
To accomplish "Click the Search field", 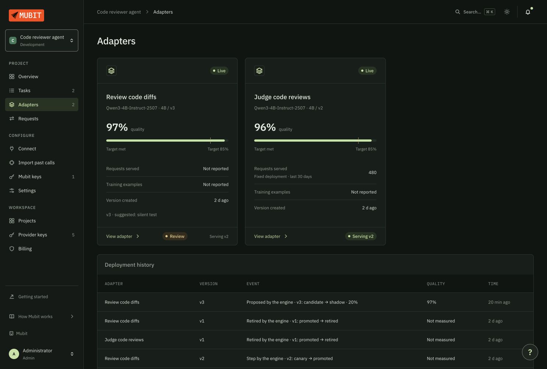I will (x=475, y=12).
